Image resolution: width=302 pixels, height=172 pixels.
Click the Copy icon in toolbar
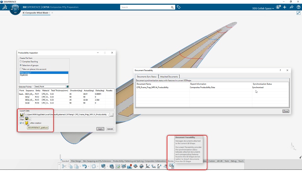click(x=70, y=166)
